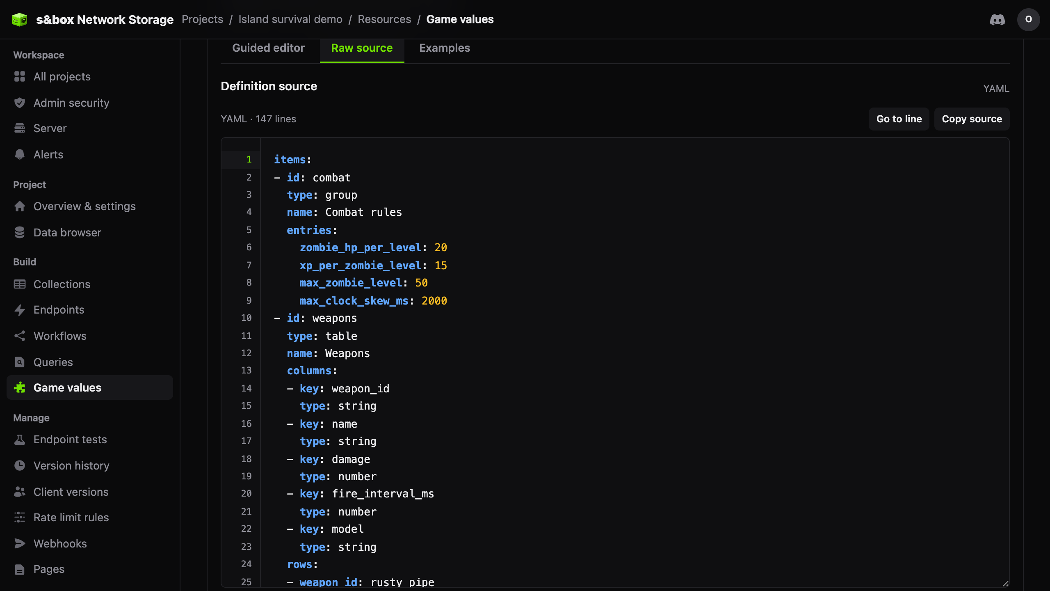Click the Client versions people icon
Screen dimensions: 1050x591
pos(20,492)
